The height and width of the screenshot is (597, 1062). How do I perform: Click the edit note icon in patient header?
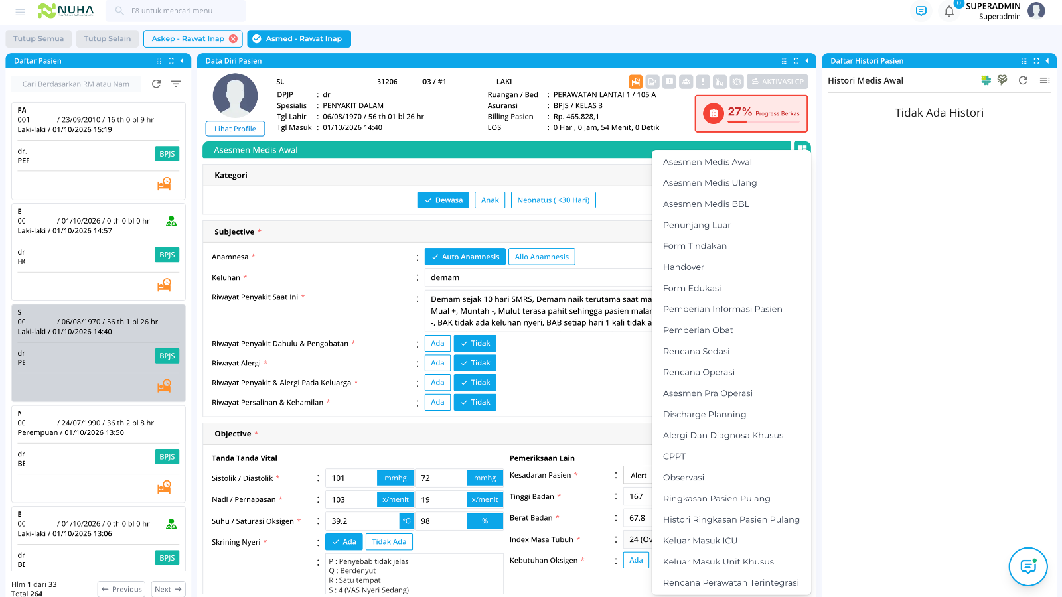tap(652, 82)
